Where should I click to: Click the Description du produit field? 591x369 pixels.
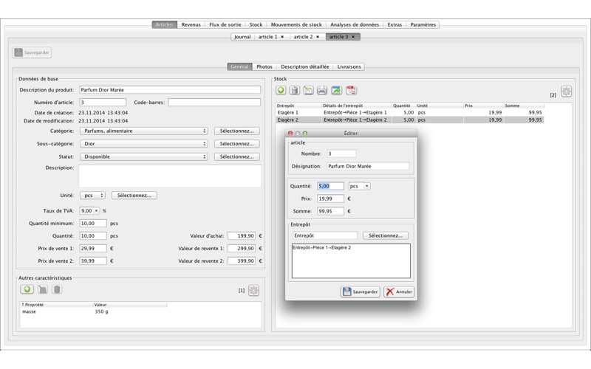(170, 90)
